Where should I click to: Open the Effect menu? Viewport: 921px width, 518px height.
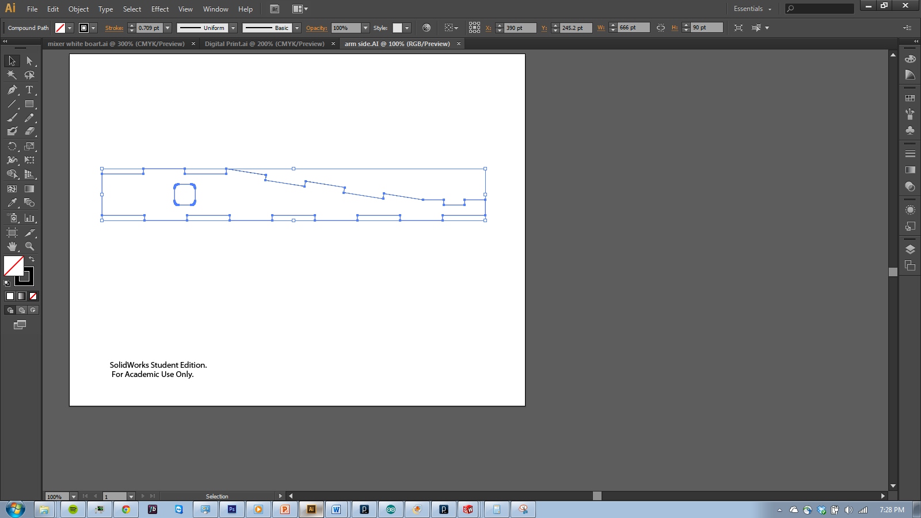click(x=160, y=9)
